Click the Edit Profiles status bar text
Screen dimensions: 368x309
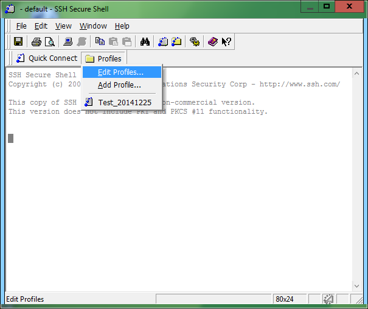[x=25, y=299]
